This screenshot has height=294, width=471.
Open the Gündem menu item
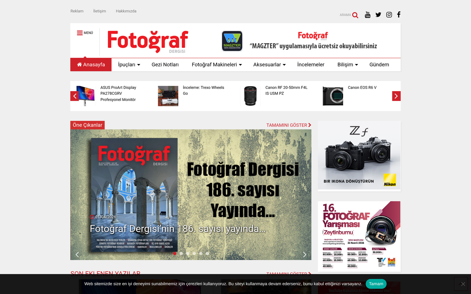pos(379,65)
